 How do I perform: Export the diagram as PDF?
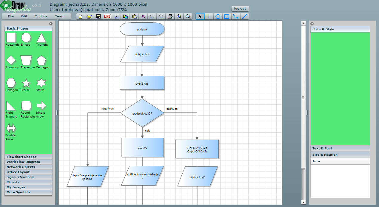tap(107, 16)
